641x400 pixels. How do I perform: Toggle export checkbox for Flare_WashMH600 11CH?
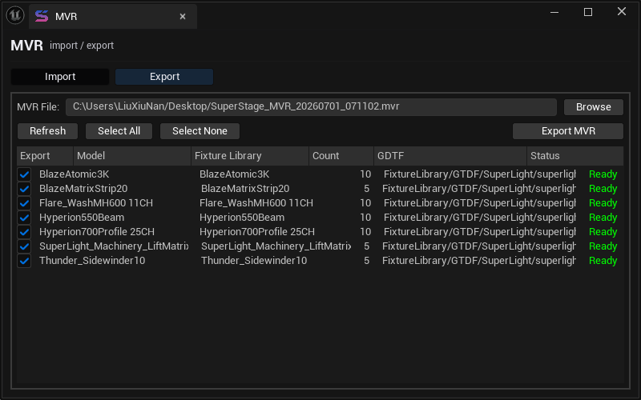click(x=24, y=203)
